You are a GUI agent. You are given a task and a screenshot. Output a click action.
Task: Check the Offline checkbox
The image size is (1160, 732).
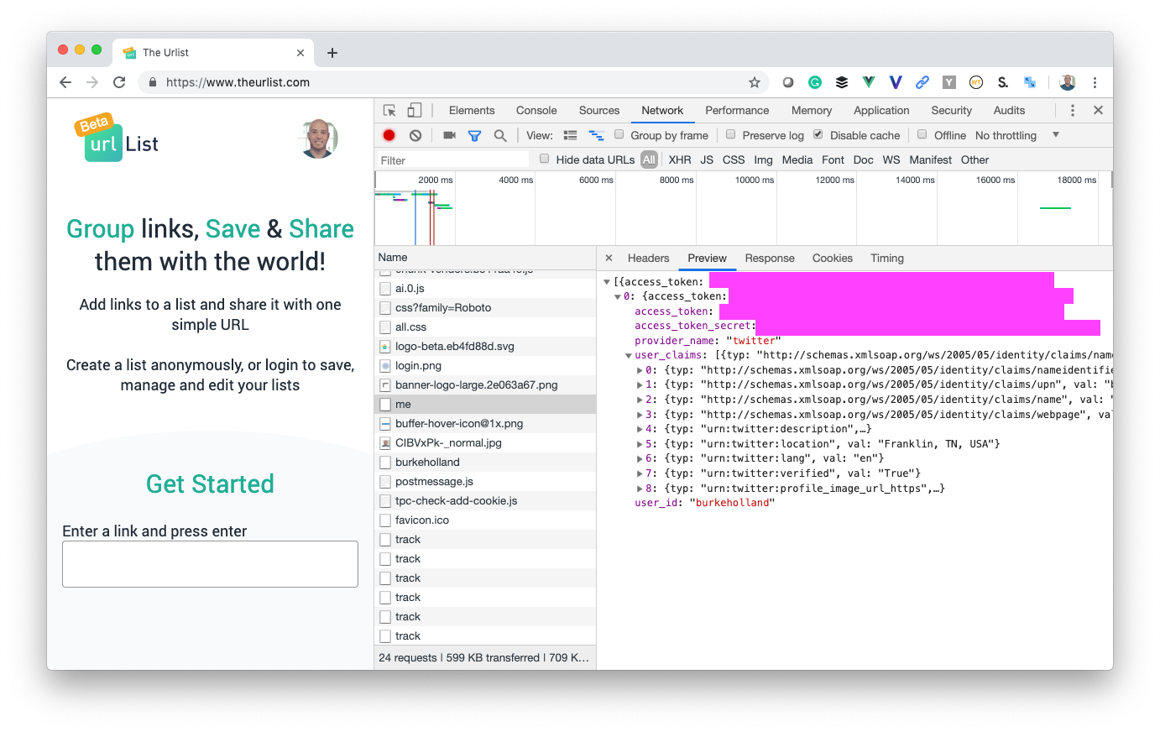pyautogui.click(x=922, y=134)
